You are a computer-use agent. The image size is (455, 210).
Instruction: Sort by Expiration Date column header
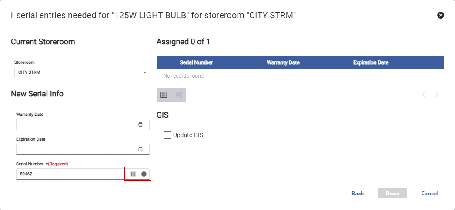tap(371, 62)
